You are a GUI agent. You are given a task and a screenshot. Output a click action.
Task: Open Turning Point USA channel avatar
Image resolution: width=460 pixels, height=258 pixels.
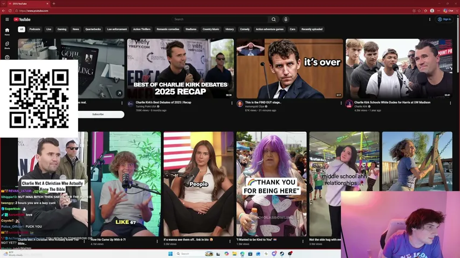click(x=131, y=104)
